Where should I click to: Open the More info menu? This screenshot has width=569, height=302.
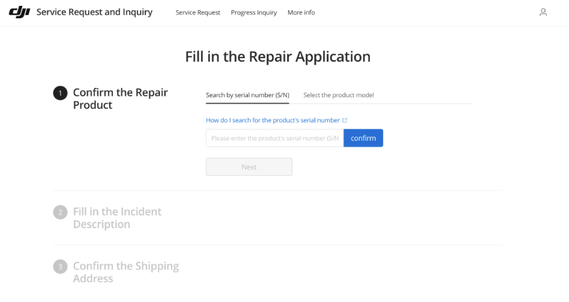(x=301, y=12)
